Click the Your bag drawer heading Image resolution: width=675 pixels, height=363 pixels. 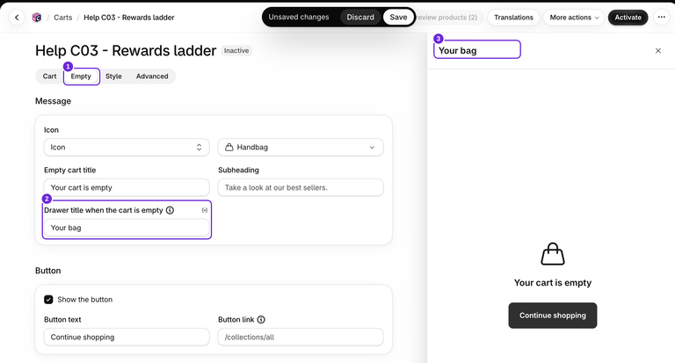click(457, 51)
